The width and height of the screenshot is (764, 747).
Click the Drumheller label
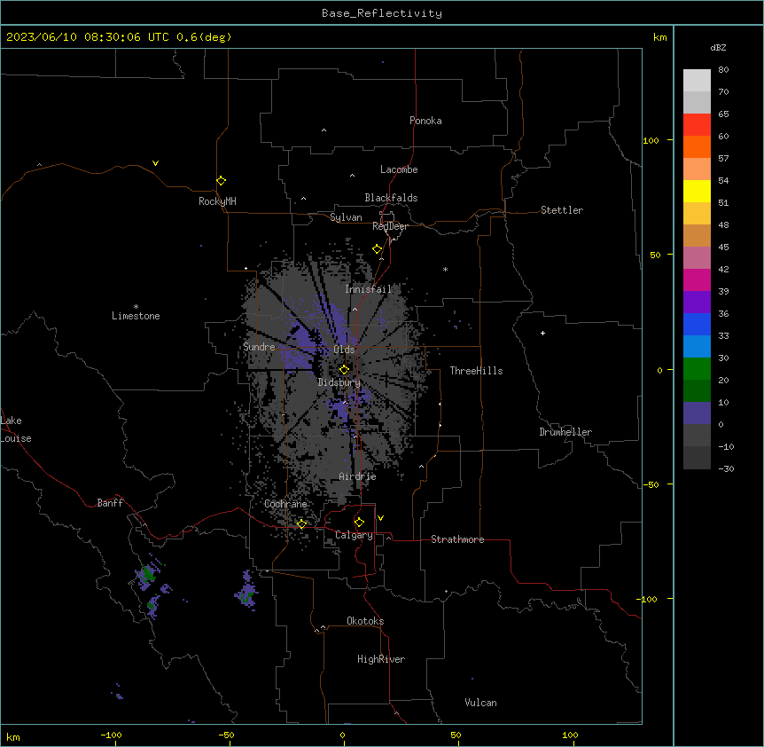pos(565,432)
